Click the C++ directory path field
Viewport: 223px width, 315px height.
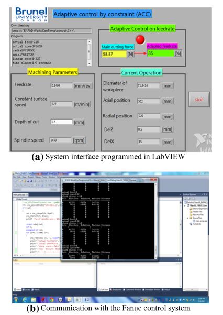point(52,31)
